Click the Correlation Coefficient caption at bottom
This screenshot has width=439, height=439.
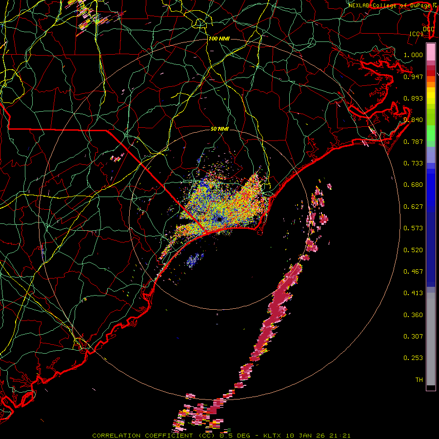(221, 436)
